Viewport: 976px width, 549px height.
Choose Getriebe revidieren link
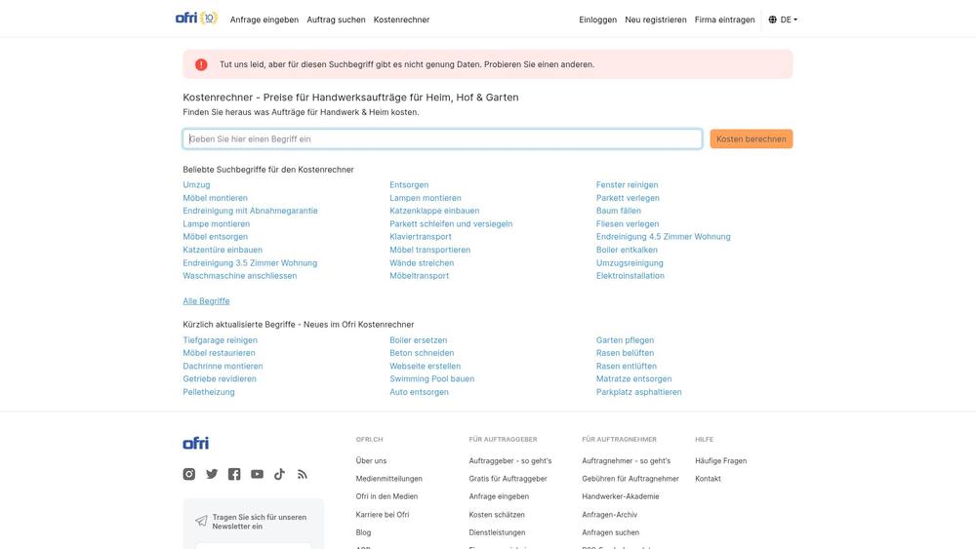(220, 378)
